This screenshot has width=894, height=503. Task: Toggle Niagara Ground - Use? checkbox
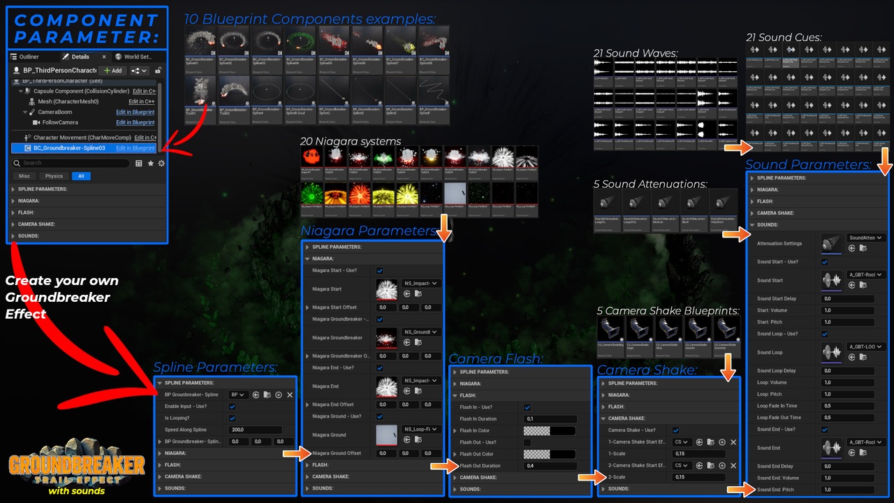pyautogui.click(x=379, y=416)
